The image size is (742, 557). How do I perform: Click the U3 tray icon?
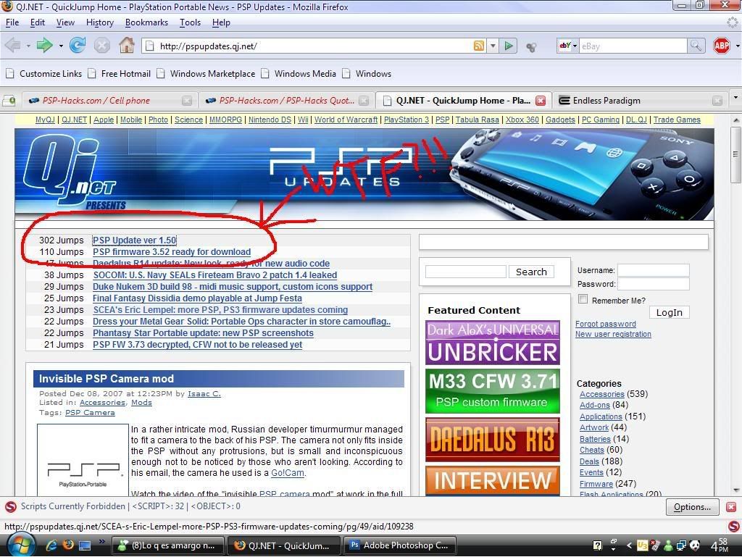(642, 545)
